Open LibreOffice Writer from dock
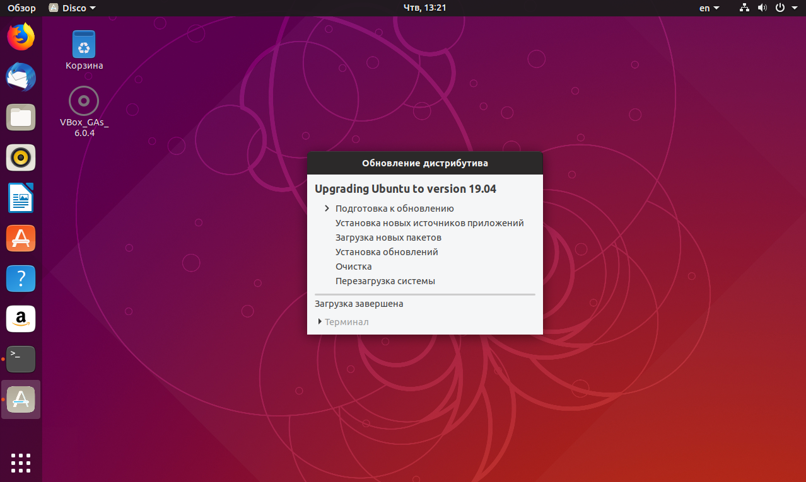This screenshot has width=806, height=482. 21,198
